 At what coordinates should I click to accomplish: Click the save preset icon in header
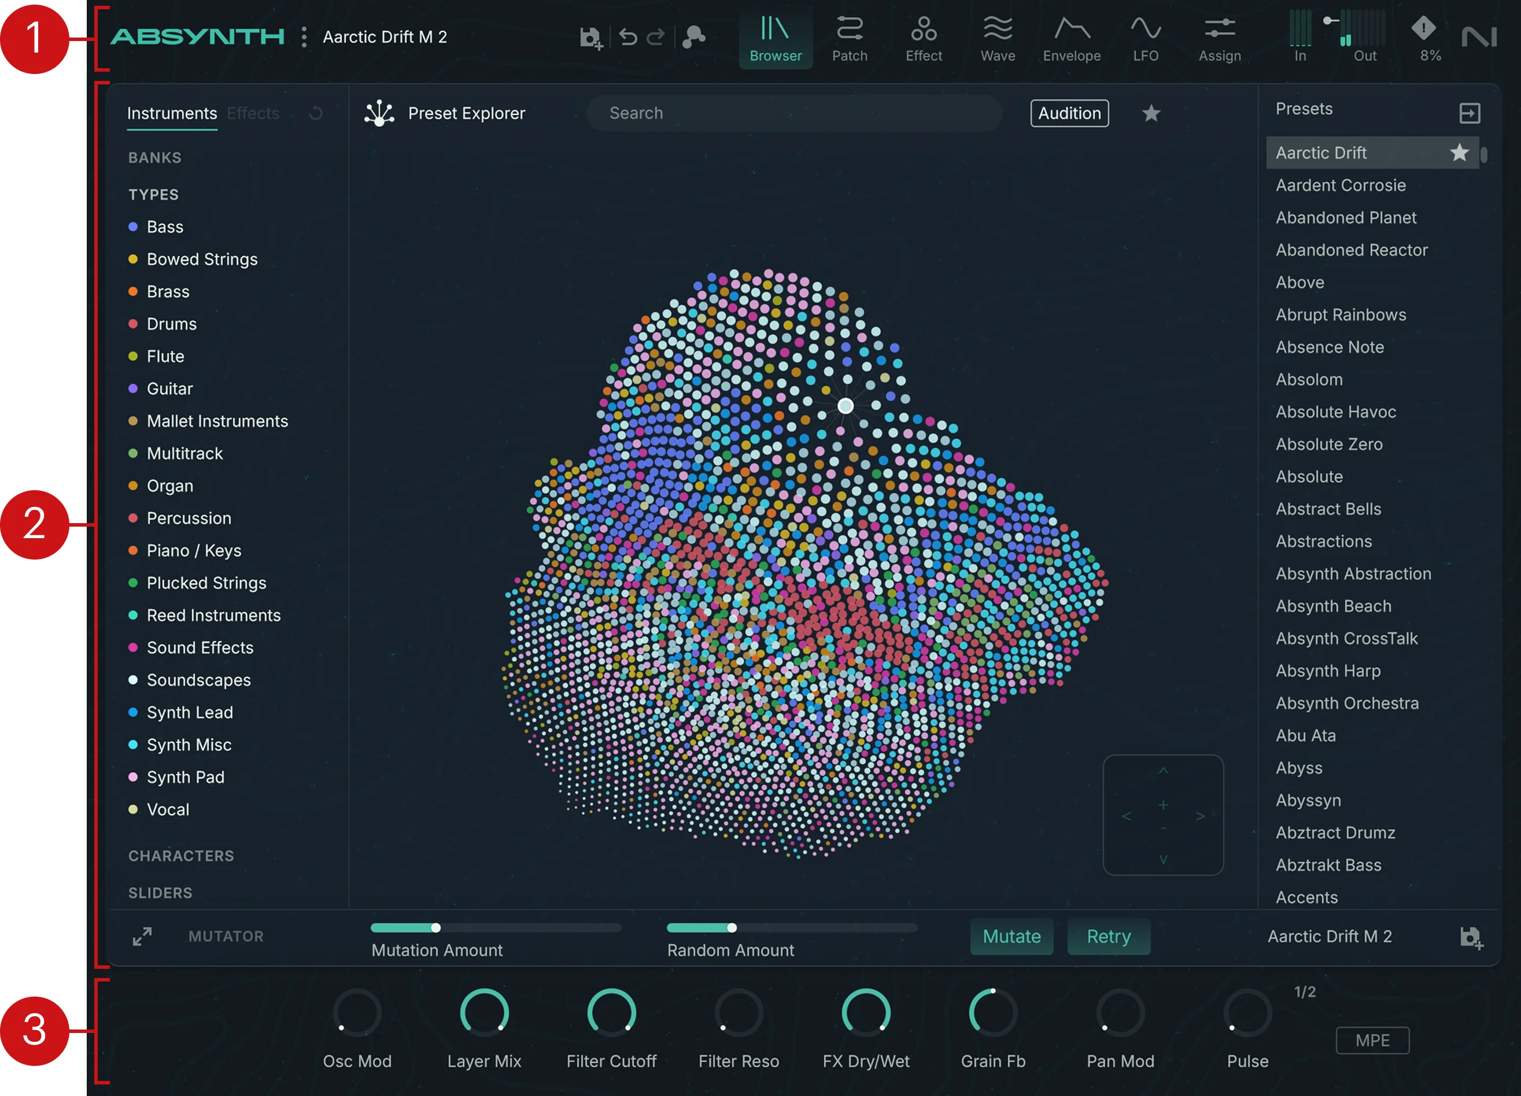[x=591, y=38]
